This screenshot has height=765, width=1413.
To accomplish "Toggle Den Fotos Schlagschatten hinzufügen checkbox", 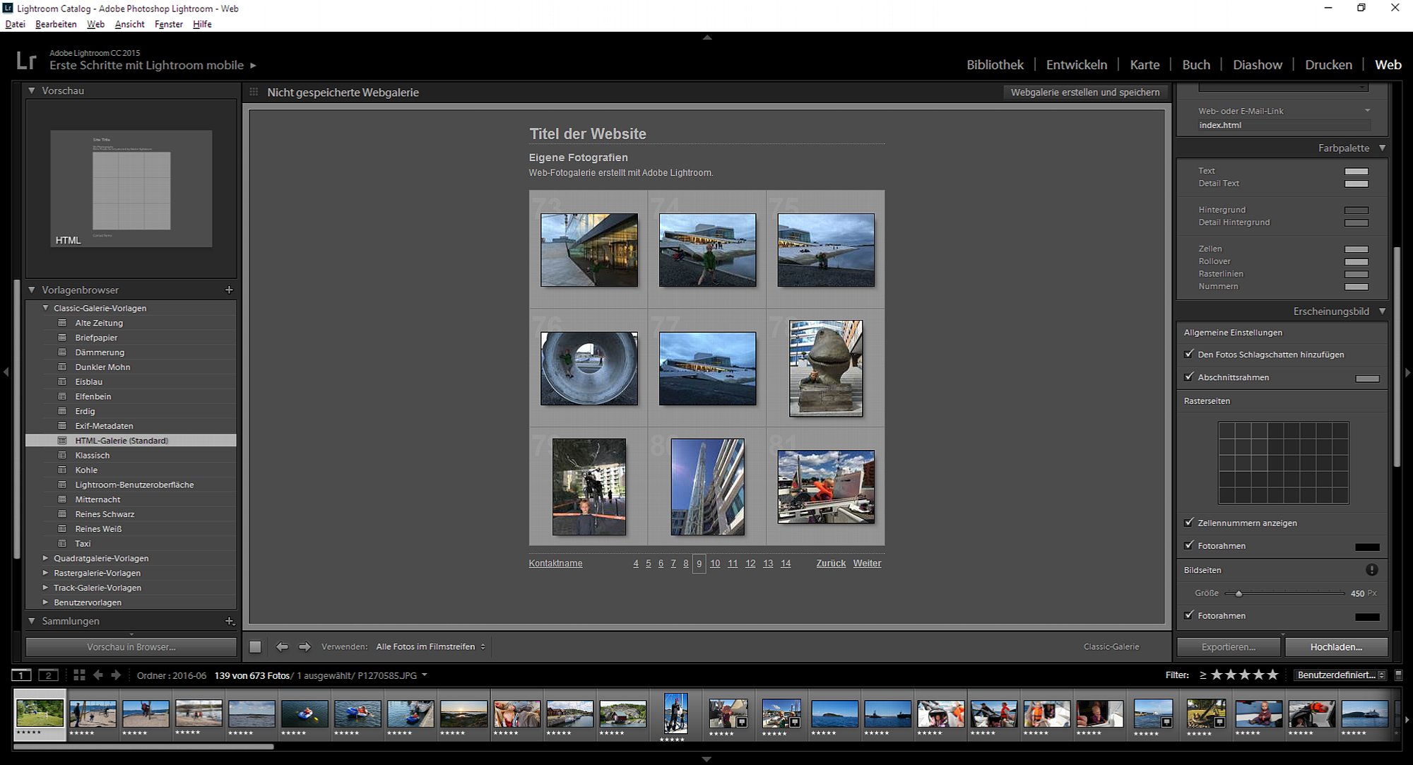I will (1189, 354).
